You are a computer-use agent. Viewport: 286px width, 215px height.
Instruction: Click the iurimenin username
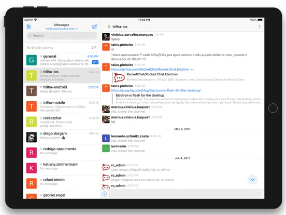pos(119,146)
